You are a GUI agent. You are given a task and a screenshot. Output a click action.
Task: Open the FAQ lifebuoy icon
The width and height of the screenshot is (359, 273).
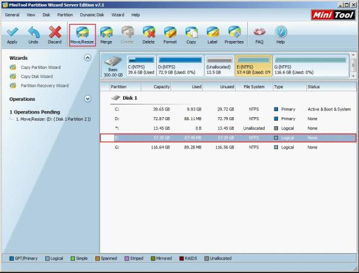point(259,32)
